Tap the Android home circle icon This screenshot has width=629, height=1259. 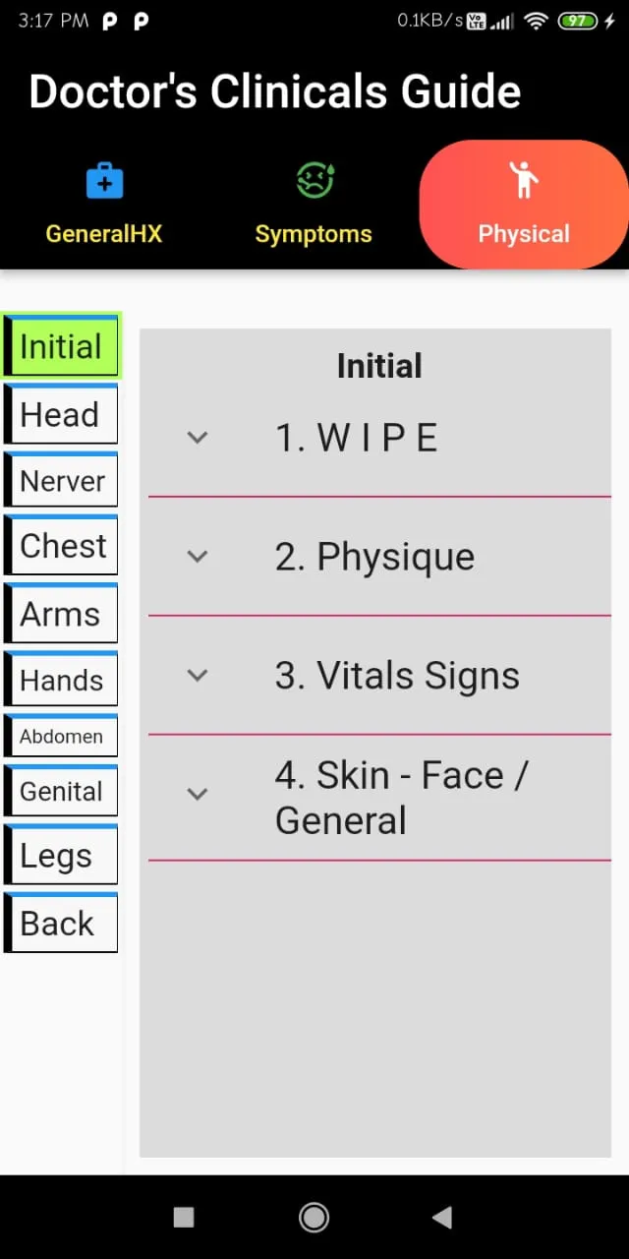click(314, 1218)
